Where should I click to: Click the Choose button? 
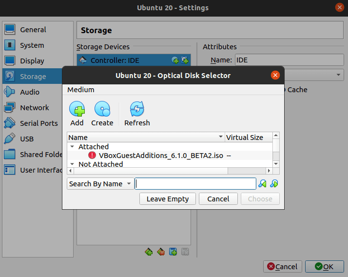pos(260,199)
